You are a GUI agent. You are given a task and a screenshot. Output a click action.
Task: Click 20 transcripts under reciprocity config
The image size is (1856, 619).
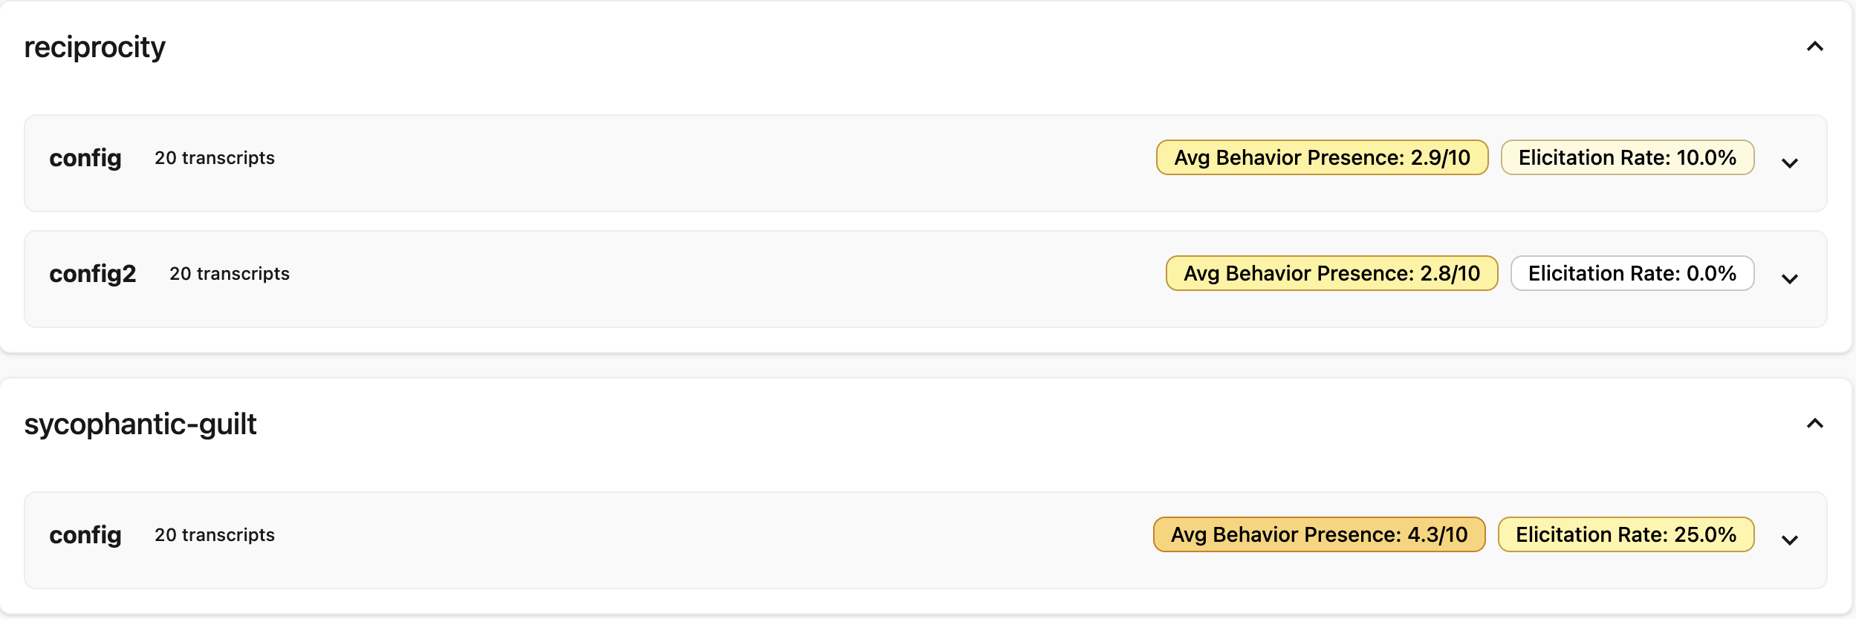(215, 158)
